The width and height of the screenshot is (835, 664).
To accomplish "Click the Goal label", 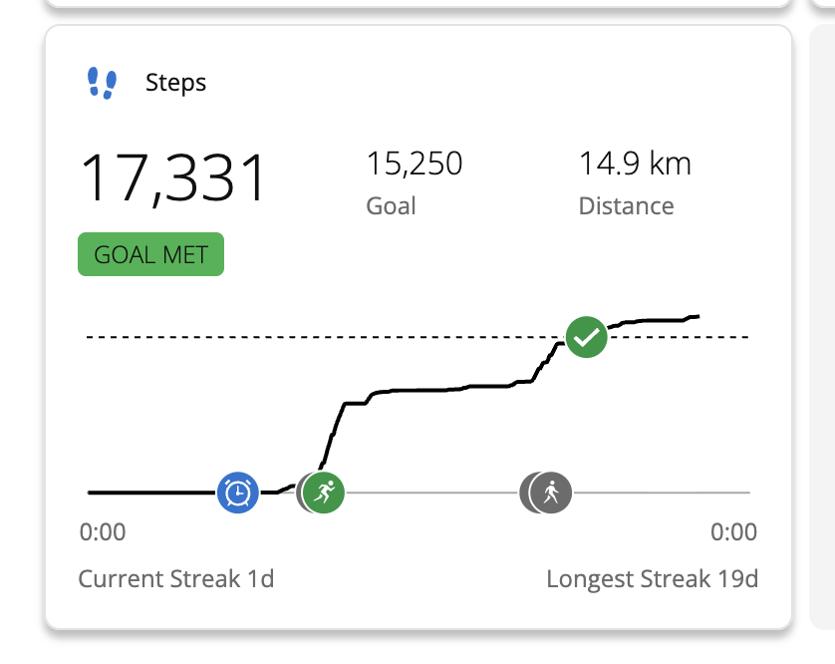I will point(391,206).
